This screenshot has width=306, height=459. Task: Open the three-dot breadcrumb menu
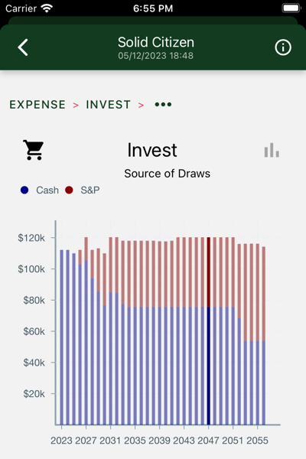click(x=163, y=105)
